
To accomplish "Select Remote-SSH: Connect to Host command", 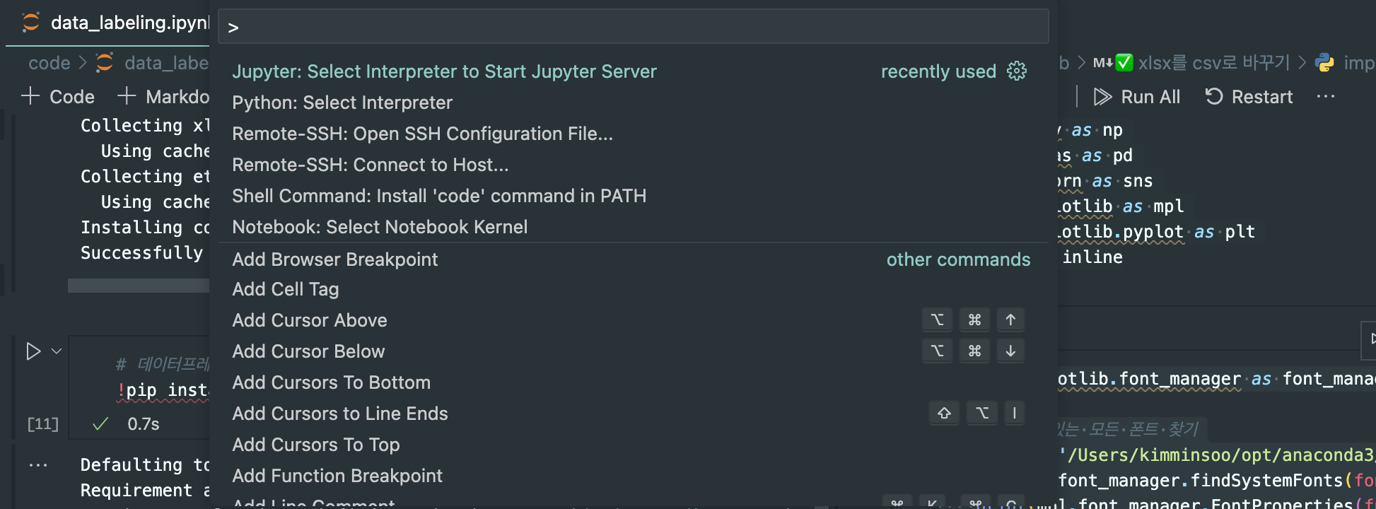I will 370,165.
